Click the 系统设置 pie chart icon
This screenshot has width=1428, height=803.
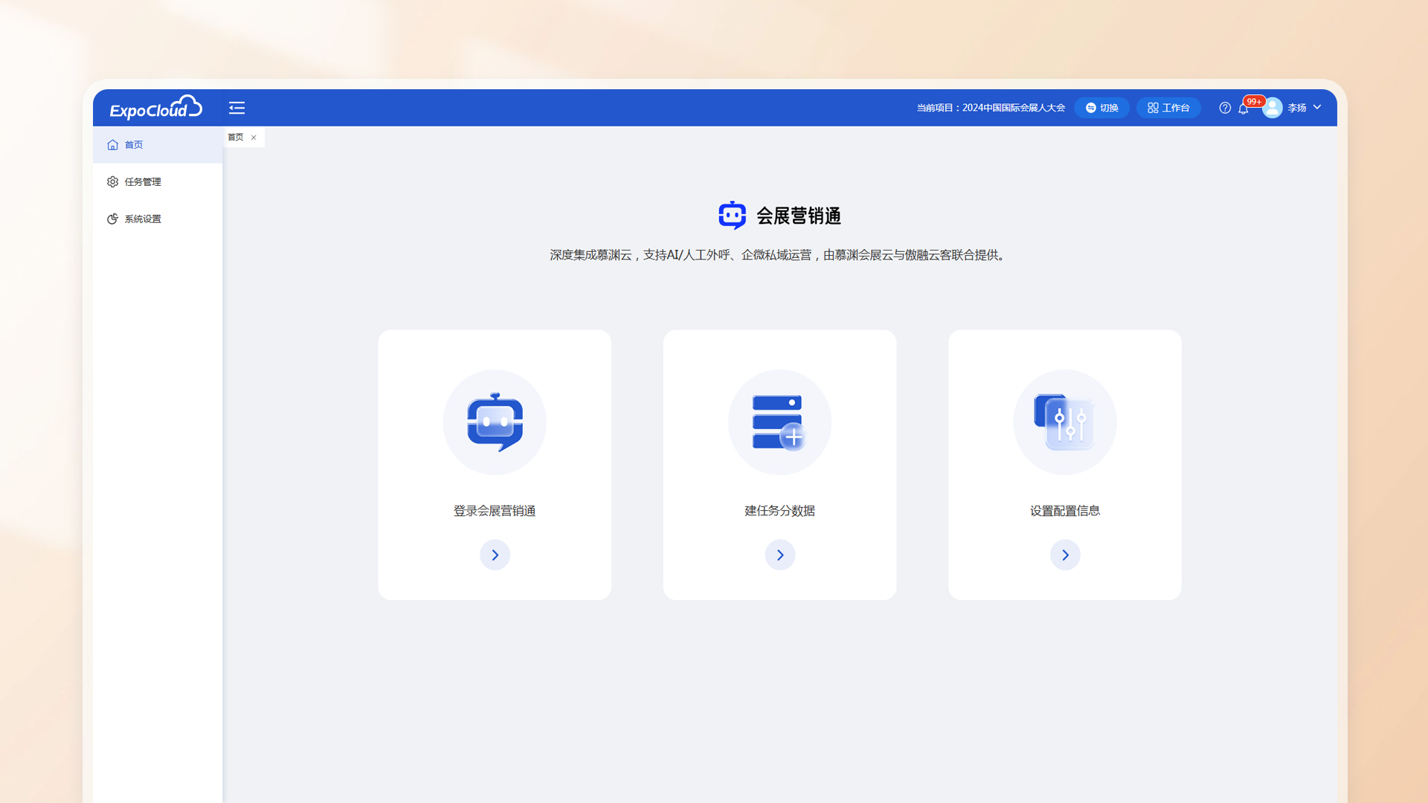coord(112,219)
